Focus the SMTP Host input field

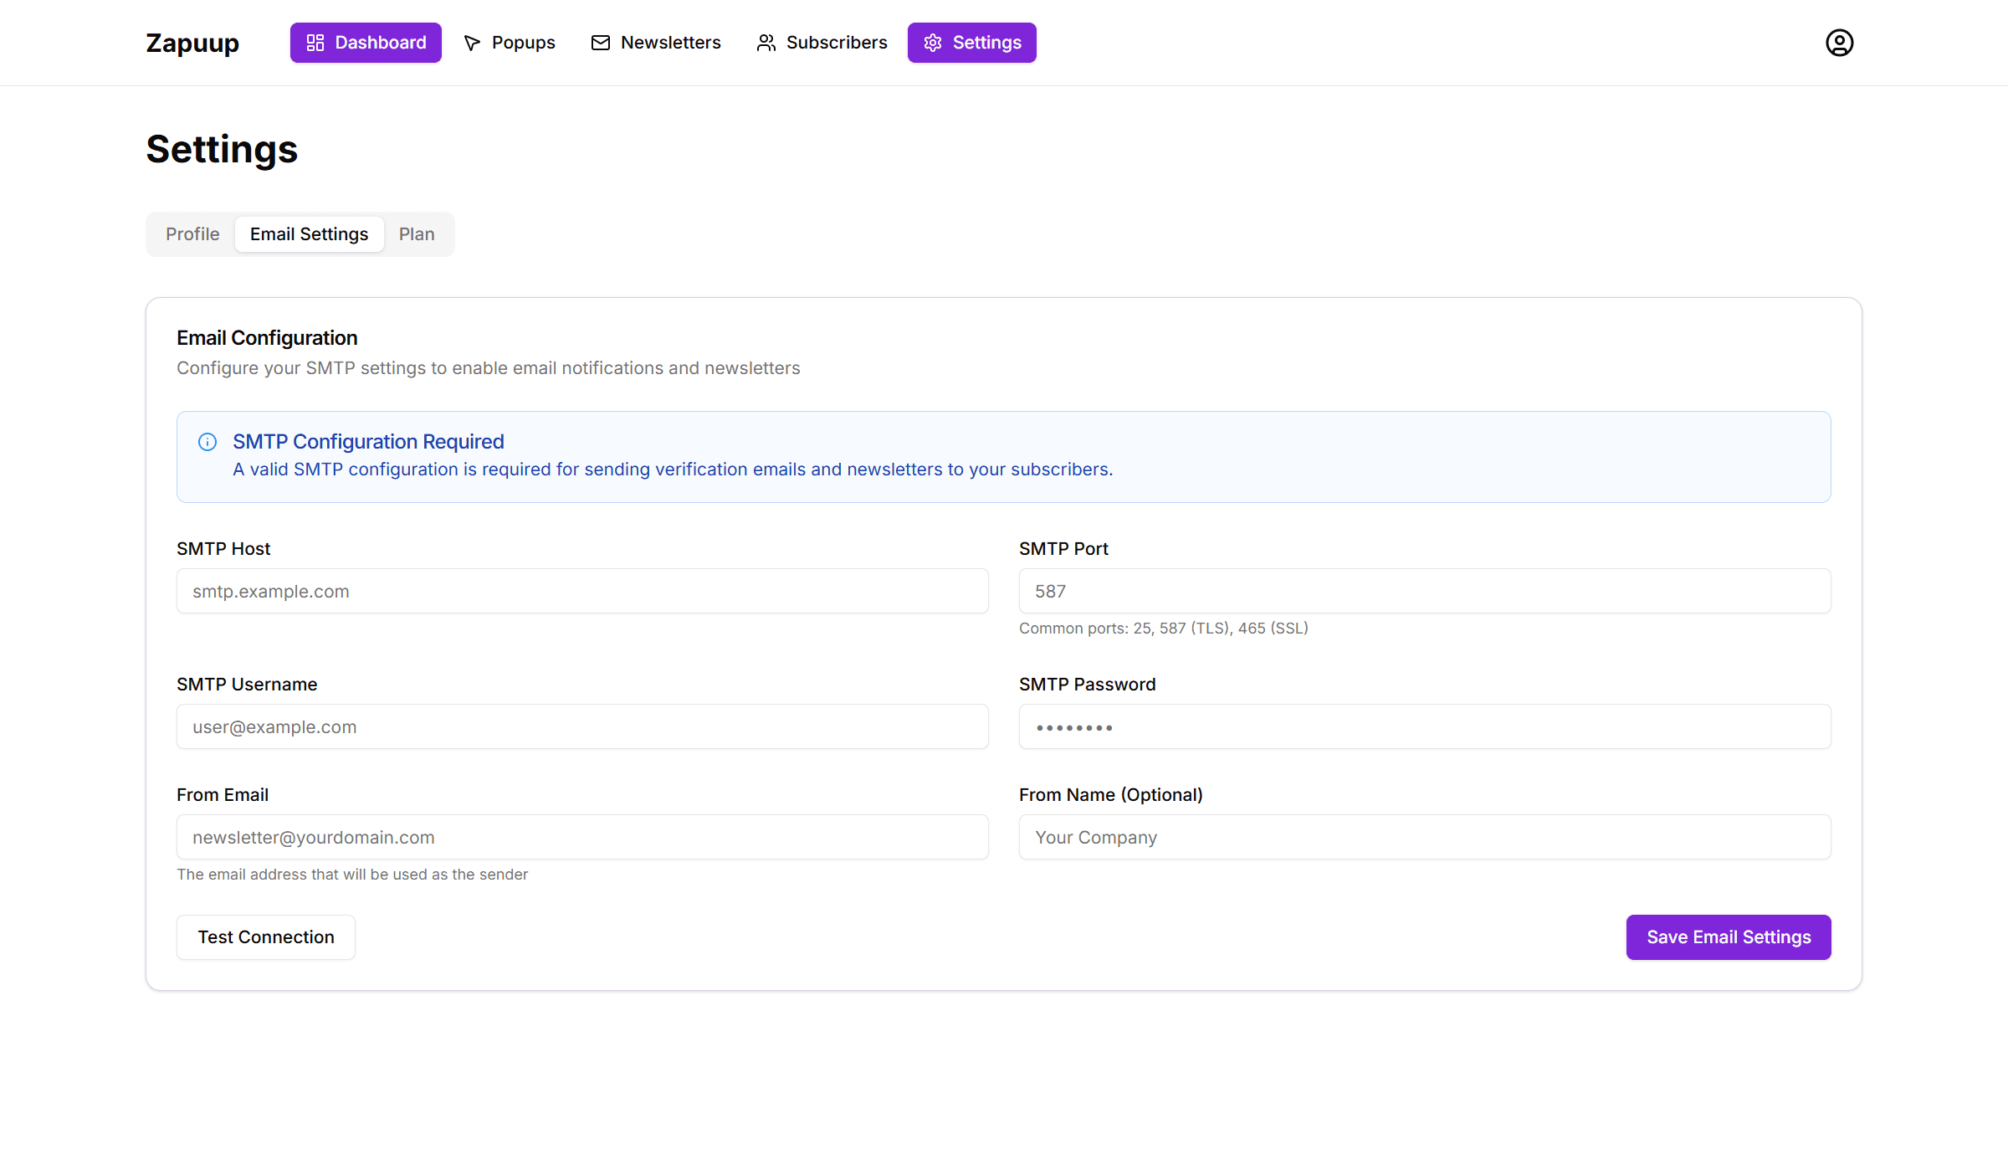(582, 592)
